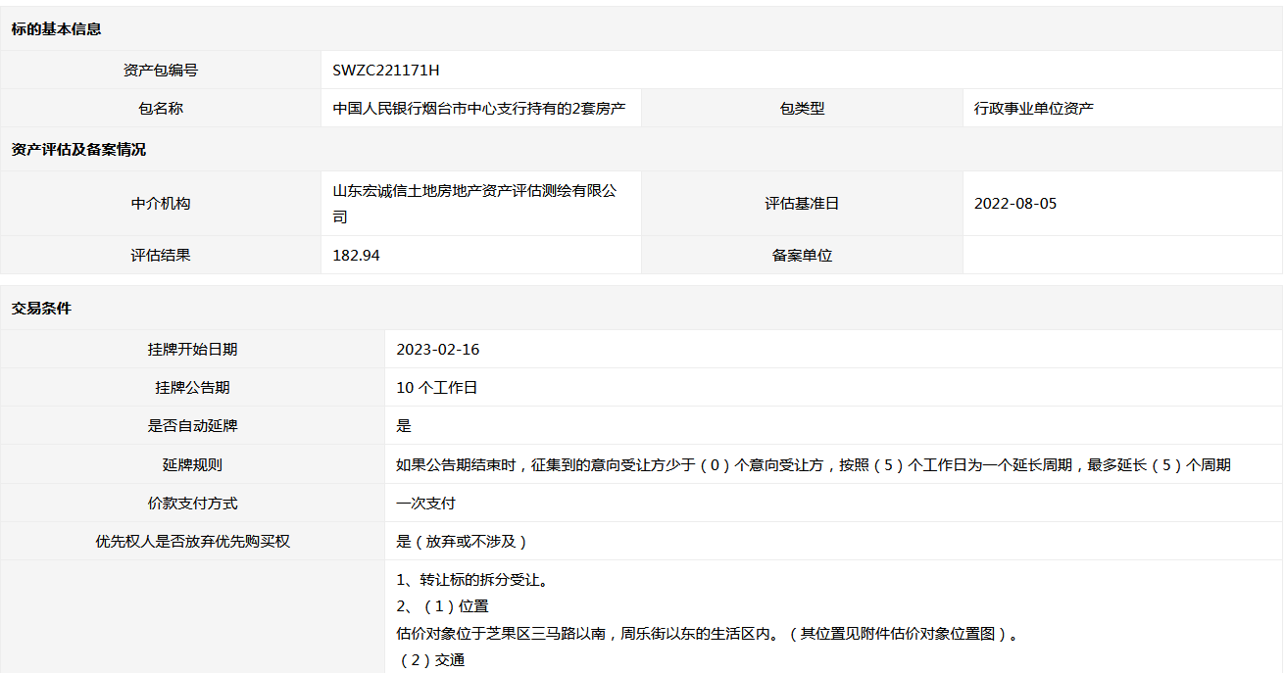Click the 交易条件 section header
Image resolution: width=1285 pixels, height=673 pixels.
pos(41,309)
